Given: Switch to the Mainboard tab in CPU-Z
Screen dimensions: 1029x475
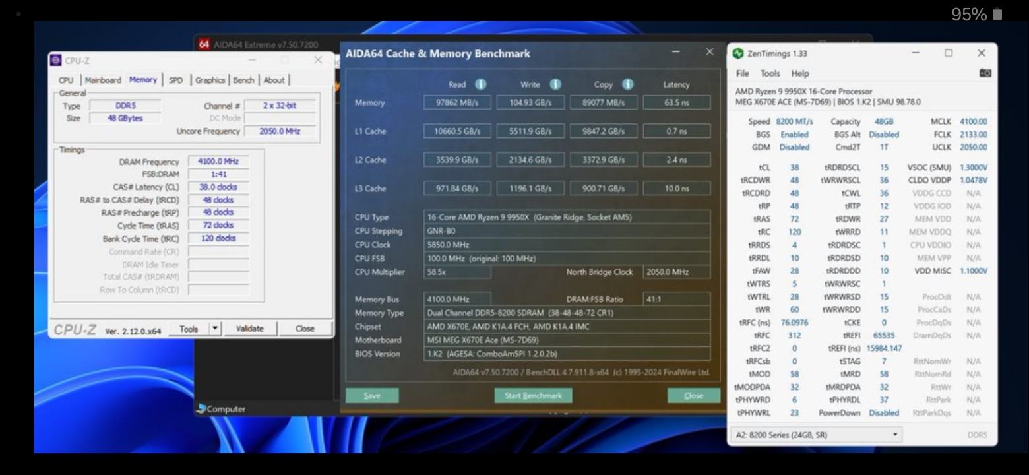Looking at the screenshot, I should click(103, 80).
